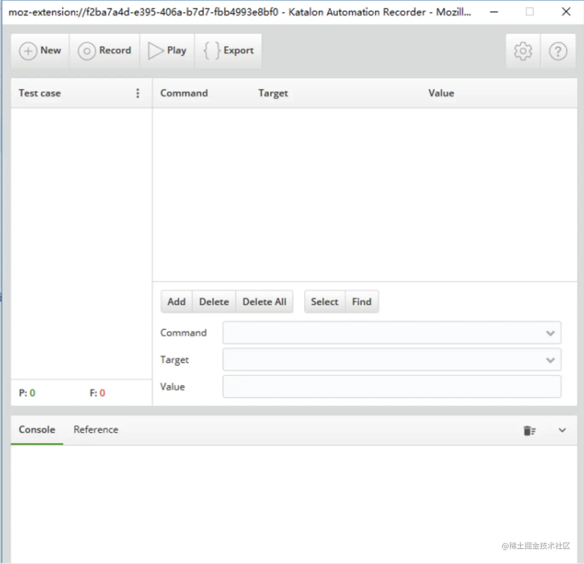Run the test with the Play button
Viewport: 584px width, 564px height.
(x=167, y=51)
